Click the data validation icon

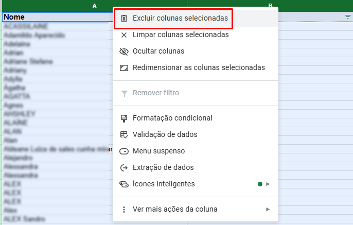[x=123, y=134]
